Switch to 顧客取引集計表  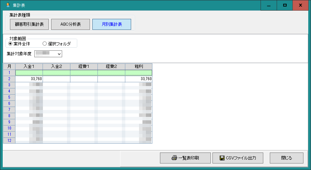pyautogui.click(x=29, y=24)
